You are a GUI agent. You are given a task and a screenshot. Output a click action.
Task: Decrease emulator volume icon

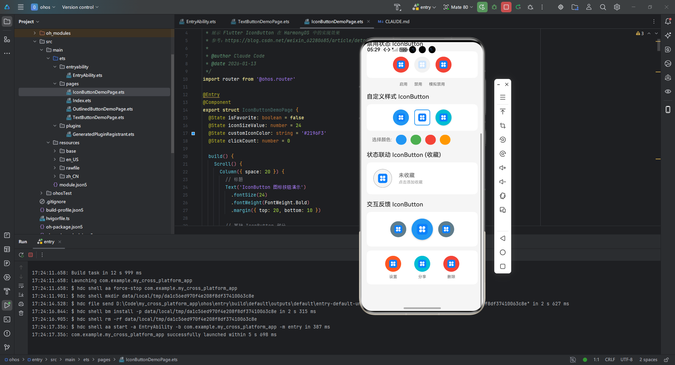503,182
